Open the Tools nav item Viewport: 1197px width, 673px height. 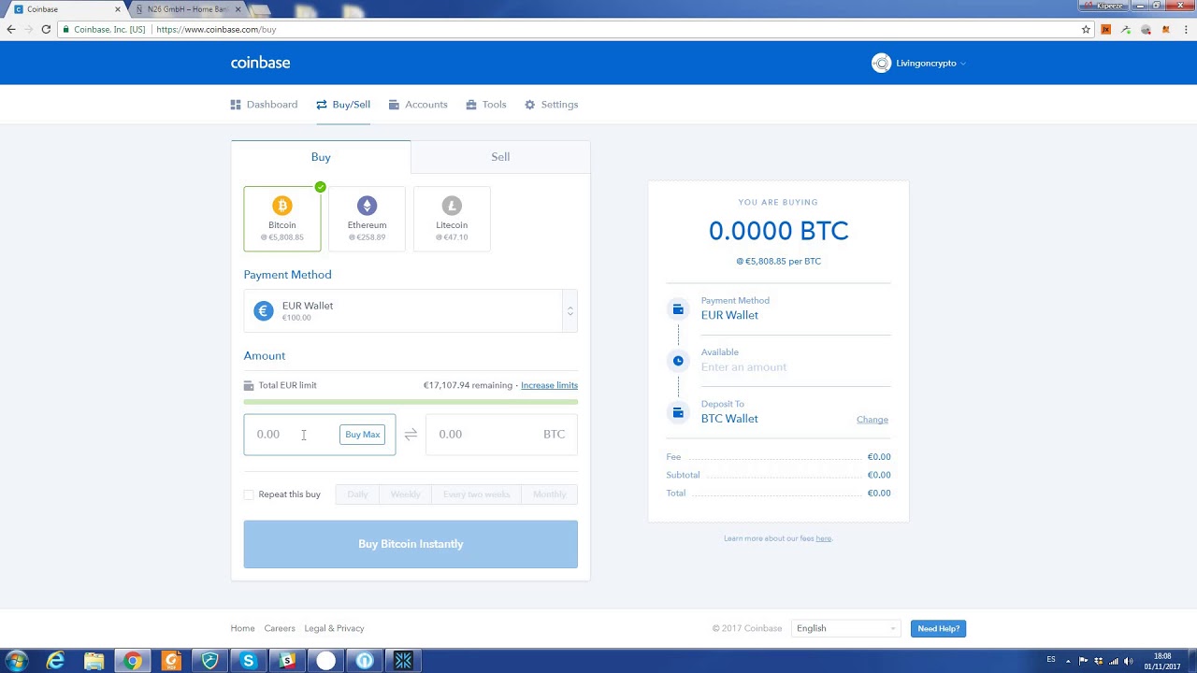click(x=486, y=105)
